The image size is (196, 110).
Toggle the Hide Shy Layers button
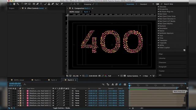click(x=113, y=85)
